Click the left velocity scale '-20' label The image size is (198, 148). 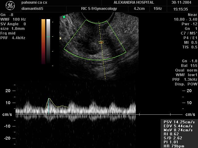7,138
